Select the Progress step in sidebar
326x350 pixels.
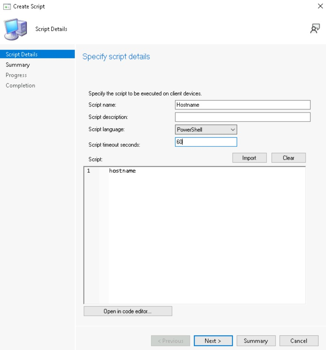[16, 75]
